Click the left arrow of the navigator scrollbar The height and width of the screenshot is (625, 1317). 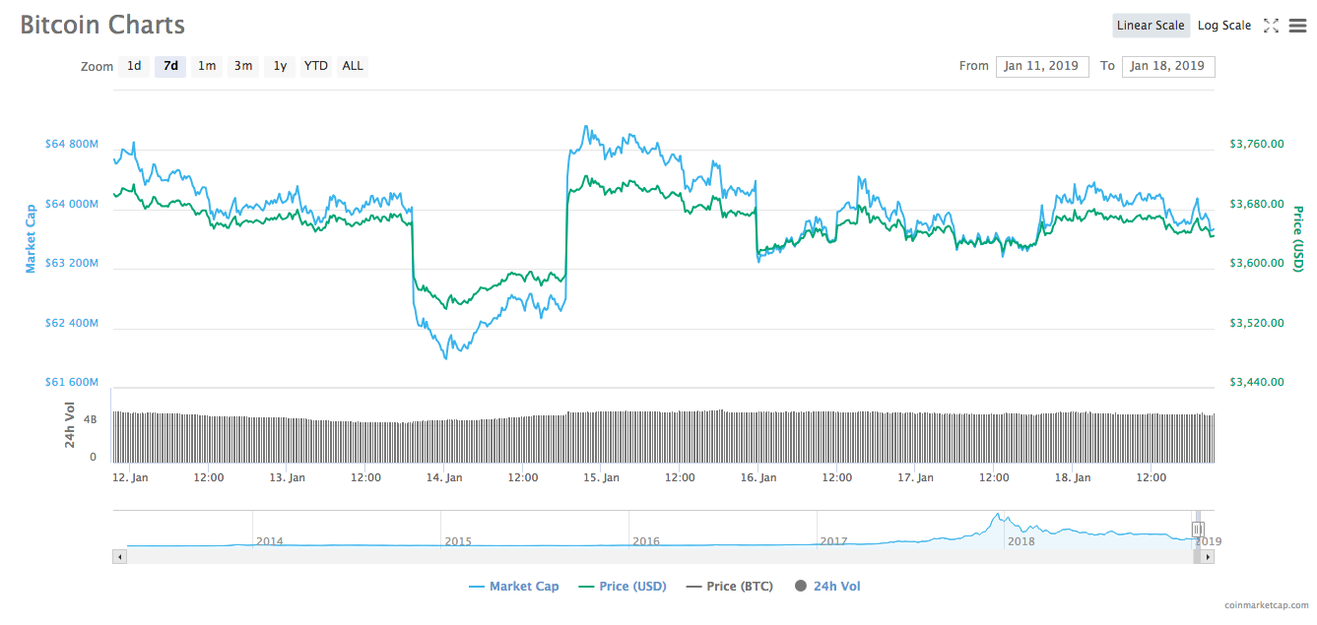119,556
